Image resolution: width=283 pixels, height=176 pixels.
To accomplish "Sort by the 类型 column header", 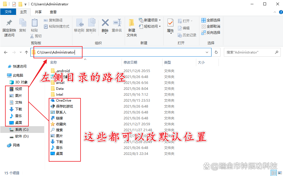I will click(x=167, y=63).
